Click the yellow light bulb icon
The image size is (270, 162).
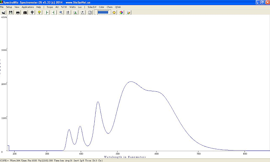click(x=39, y=13)
